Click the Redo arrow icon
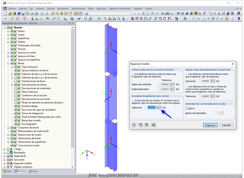This screenshot has width=244, height=178. [x=47, y=14]
